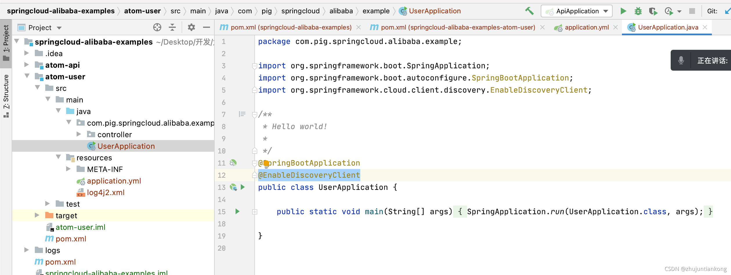Screen dimensions: 731x275
Task: Click UserApplication breadcrumb item
Action: 430,11
